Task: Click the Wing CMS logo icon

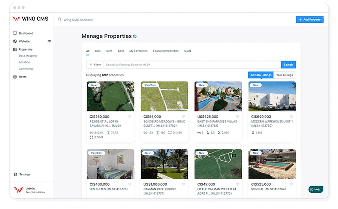Action: 16,19
